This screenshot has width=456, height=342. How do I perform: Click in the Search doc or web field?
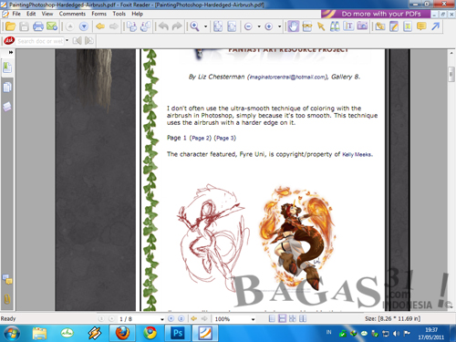[40, 41]
